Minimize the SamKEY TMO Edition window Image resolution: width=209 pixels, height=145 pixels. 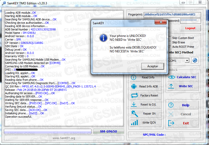[x=183, y=2]
